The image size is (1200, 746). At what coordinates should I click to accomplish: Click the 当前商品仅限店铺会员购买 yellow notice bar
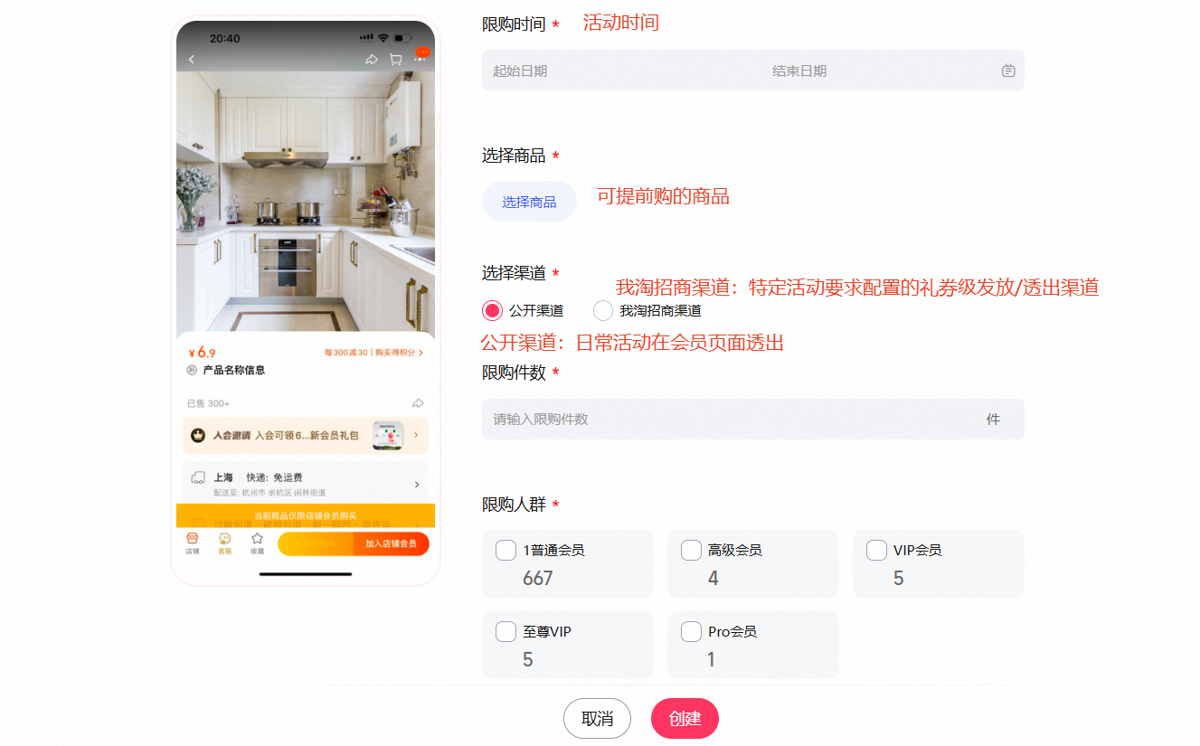pos(306,515)
